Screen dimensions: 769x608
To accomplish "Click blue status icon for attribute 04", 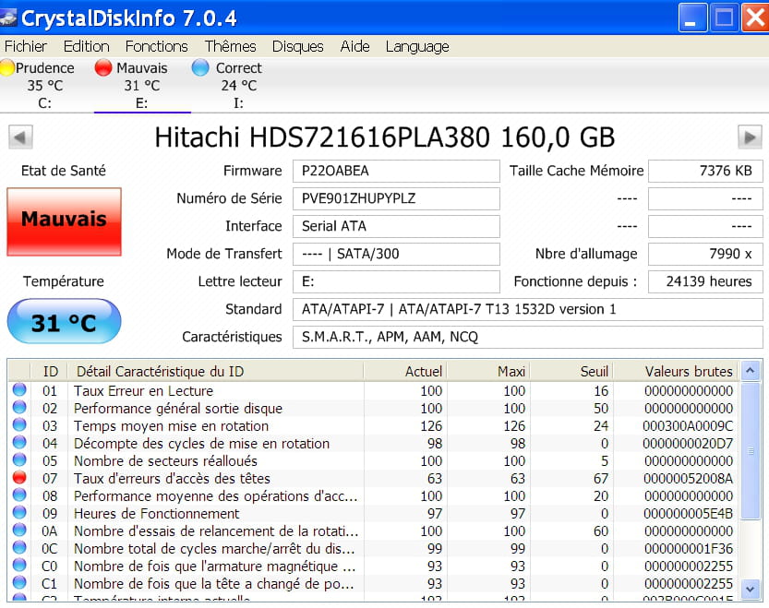I will point(19,442).
